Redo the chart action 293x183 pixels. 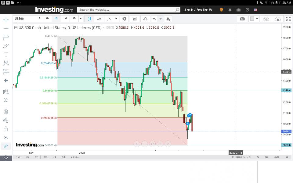tap(160, 19)
